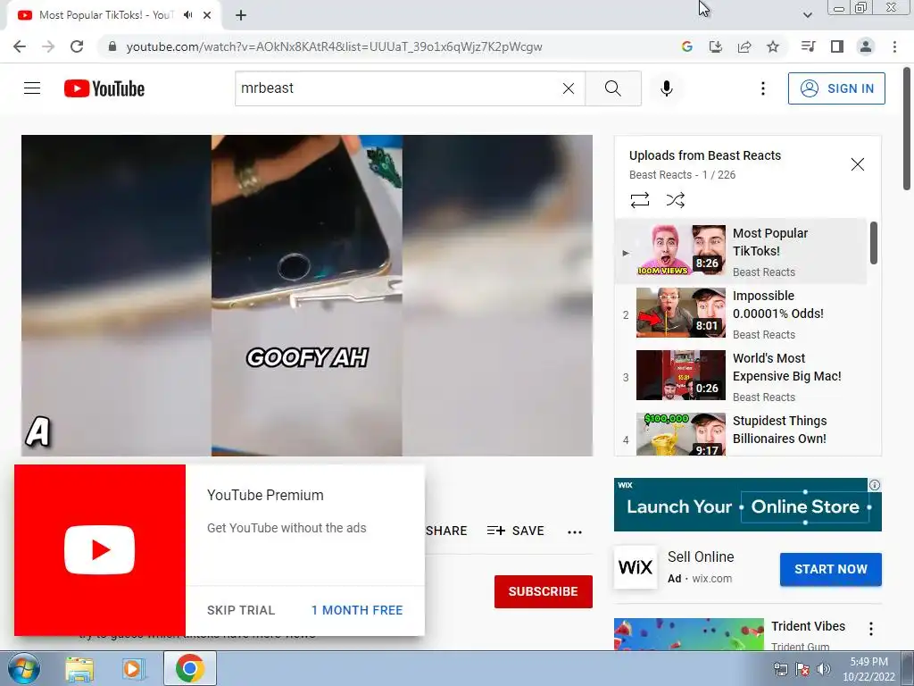Open Impossible 0.00001% Odds! video
Image resolution: width=914 pixels, height=686 pixels.
tap(740, 315)
